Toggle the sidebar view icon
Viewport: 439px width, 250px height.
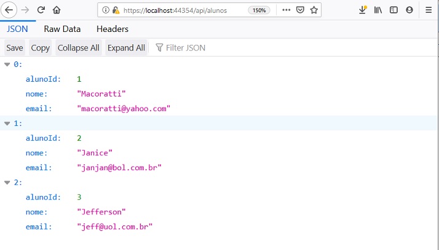[394, 10]
